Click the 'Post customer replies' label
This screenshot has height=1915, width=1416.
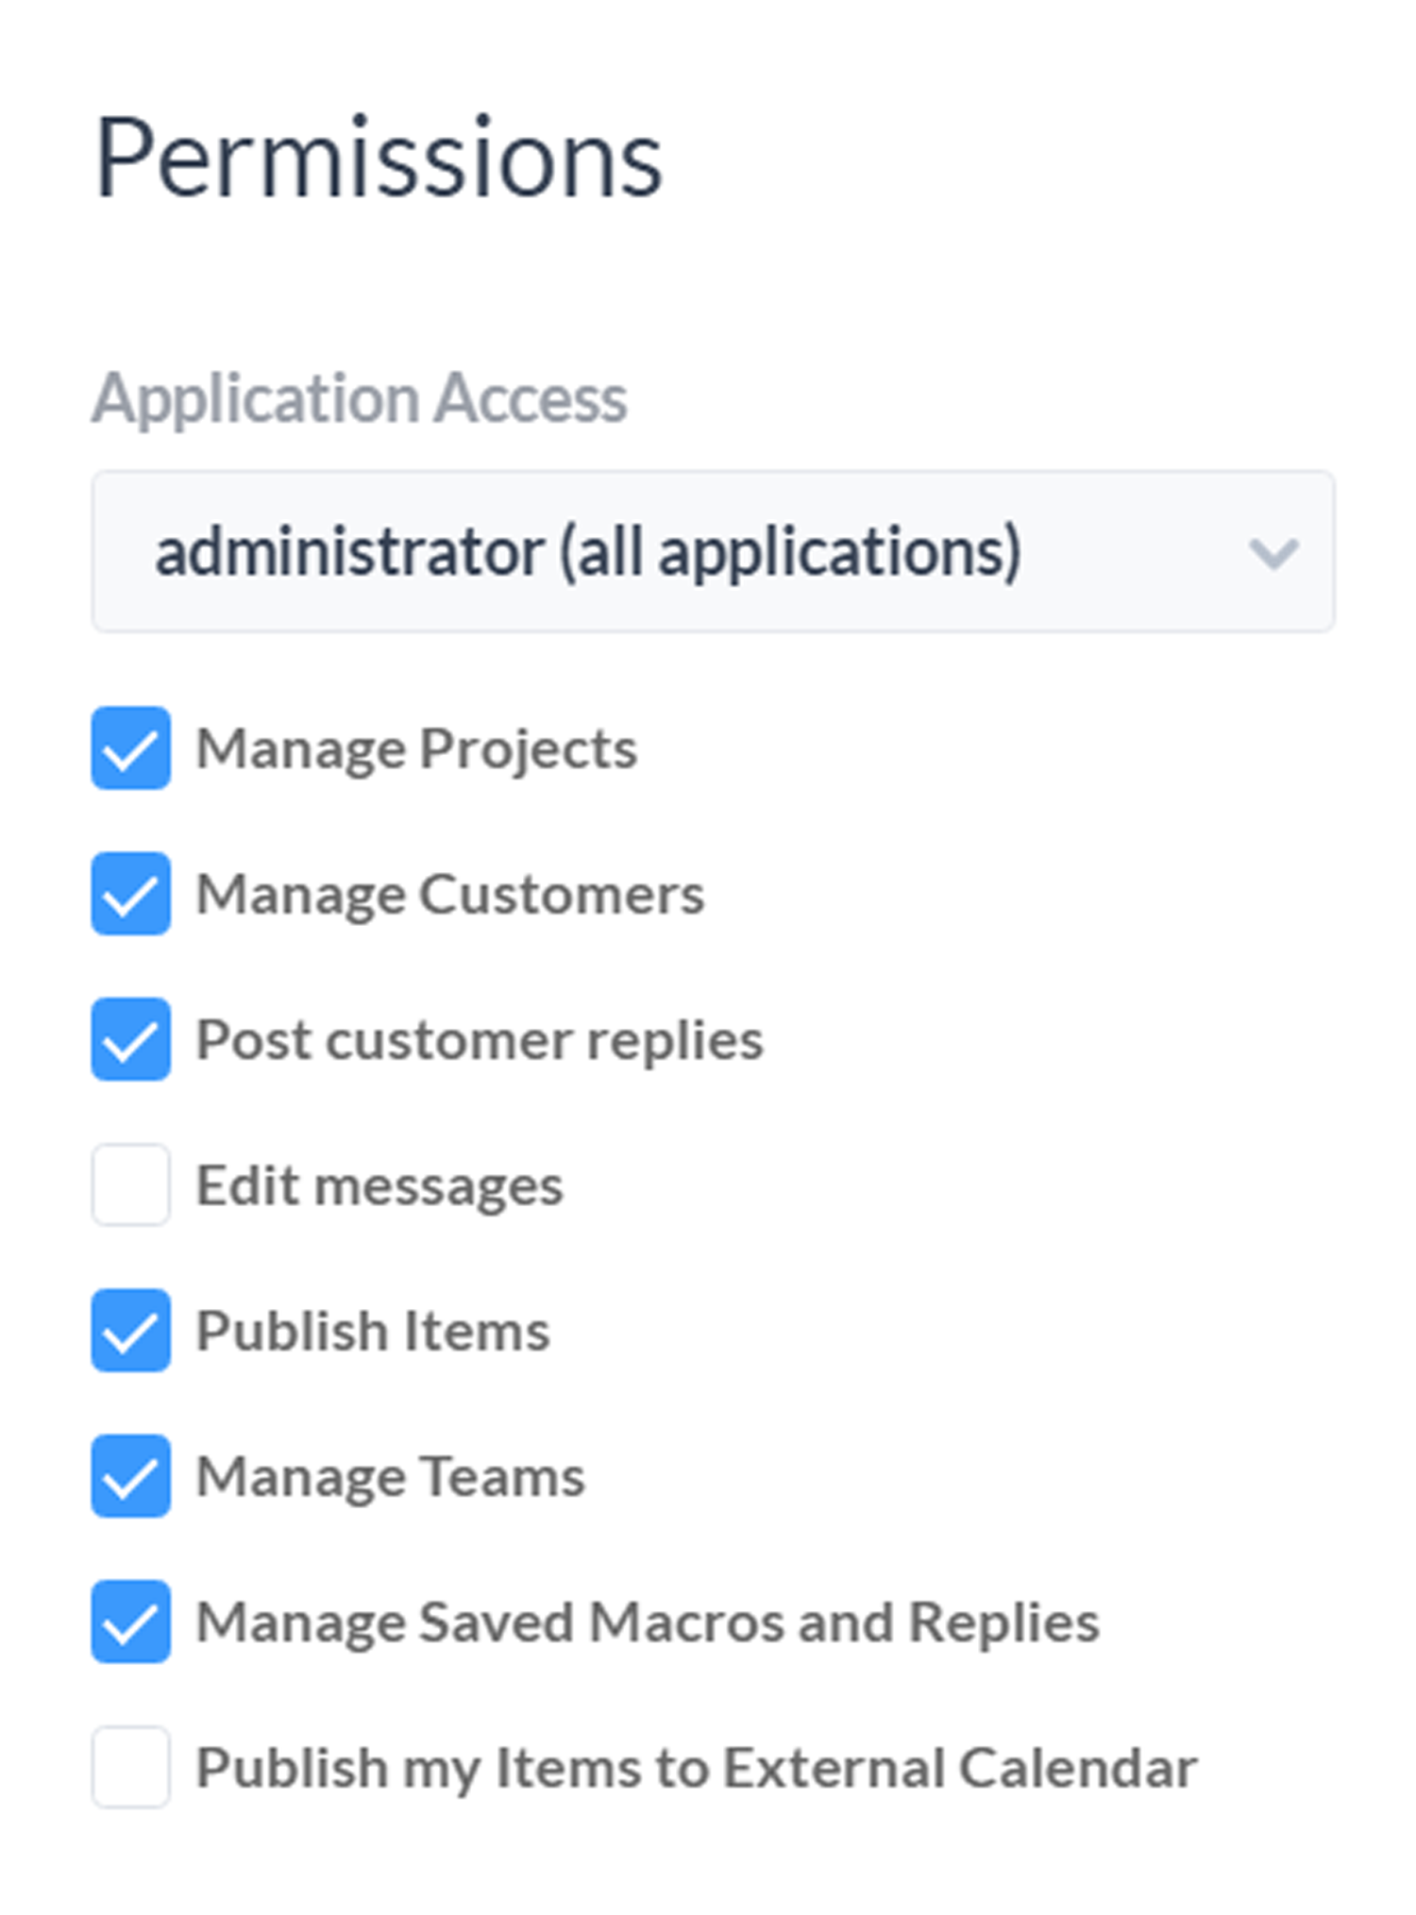[x=480, y=1040]
